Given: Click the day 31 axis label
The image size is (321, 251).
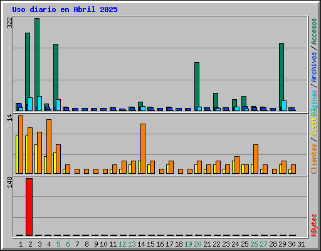Looking at the screenshot, I should [x=301, y=244].
